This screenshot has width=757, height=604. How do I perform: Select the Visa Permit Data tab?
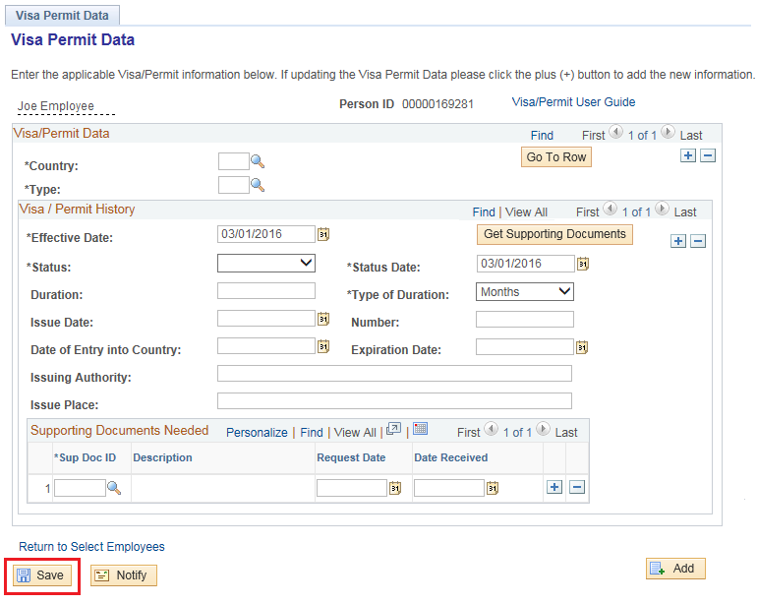(x=64, y=16)
